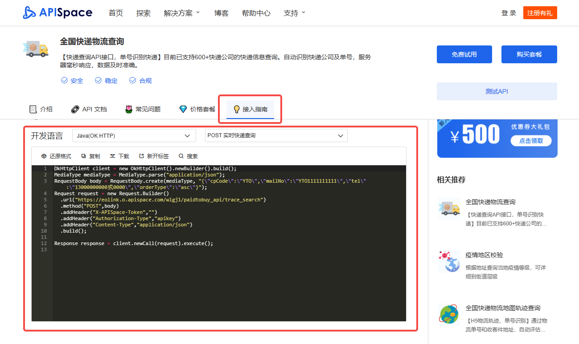Click the 安全 badge label
Screen dimensions: 579x344
77,81
